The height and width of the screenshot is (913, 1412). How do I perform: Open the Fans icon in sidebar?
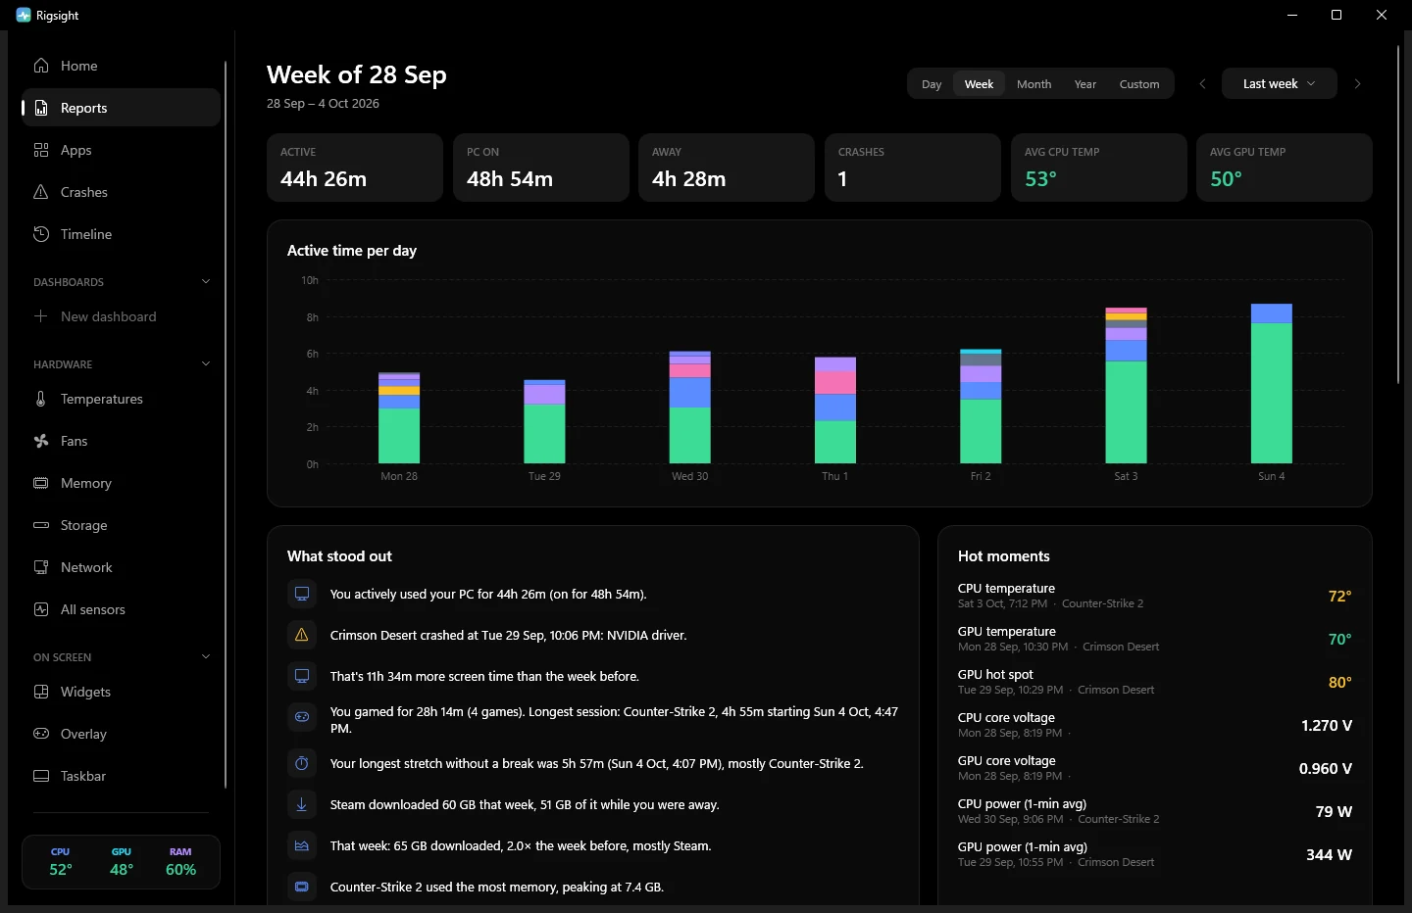[x=41, y=441]
